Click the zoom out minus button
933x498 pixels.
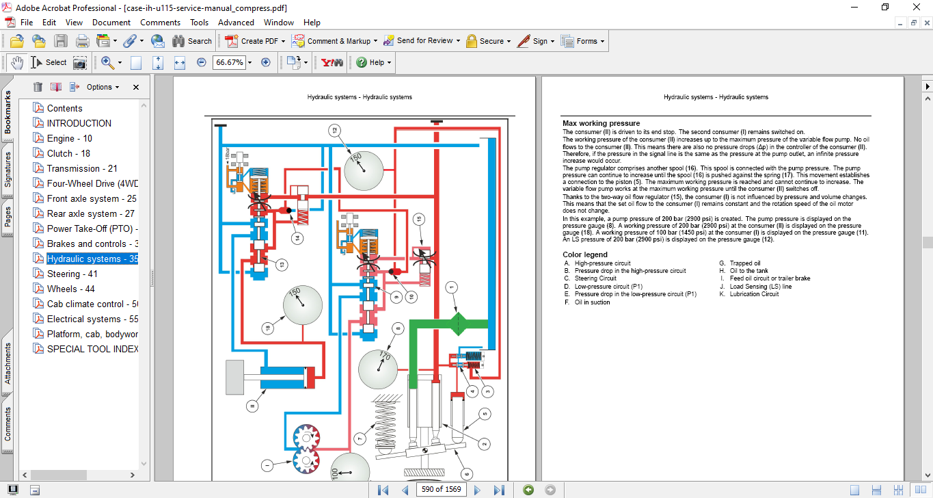tap(201, 62)
